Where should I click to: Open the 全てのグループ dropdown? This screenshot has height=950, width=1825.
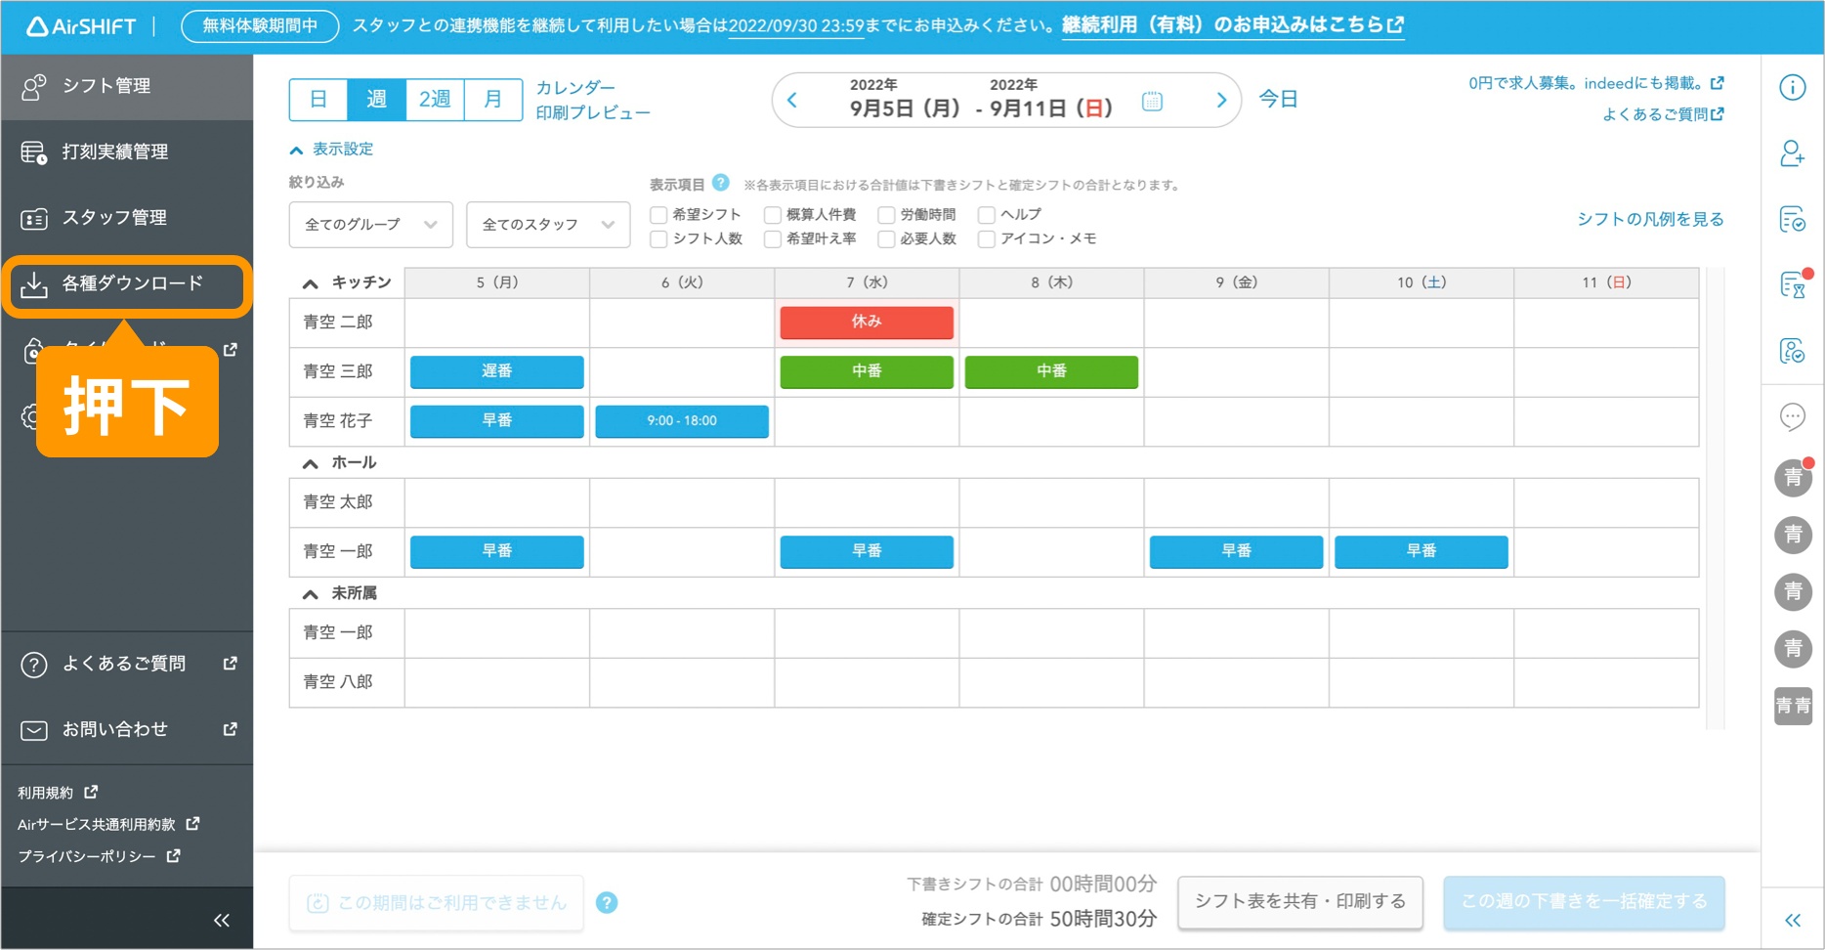coord(370,225)
